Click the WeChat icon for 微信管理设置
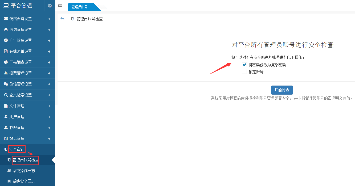The height and width of the screenshot is (186, 355). (x=6, y=84)
